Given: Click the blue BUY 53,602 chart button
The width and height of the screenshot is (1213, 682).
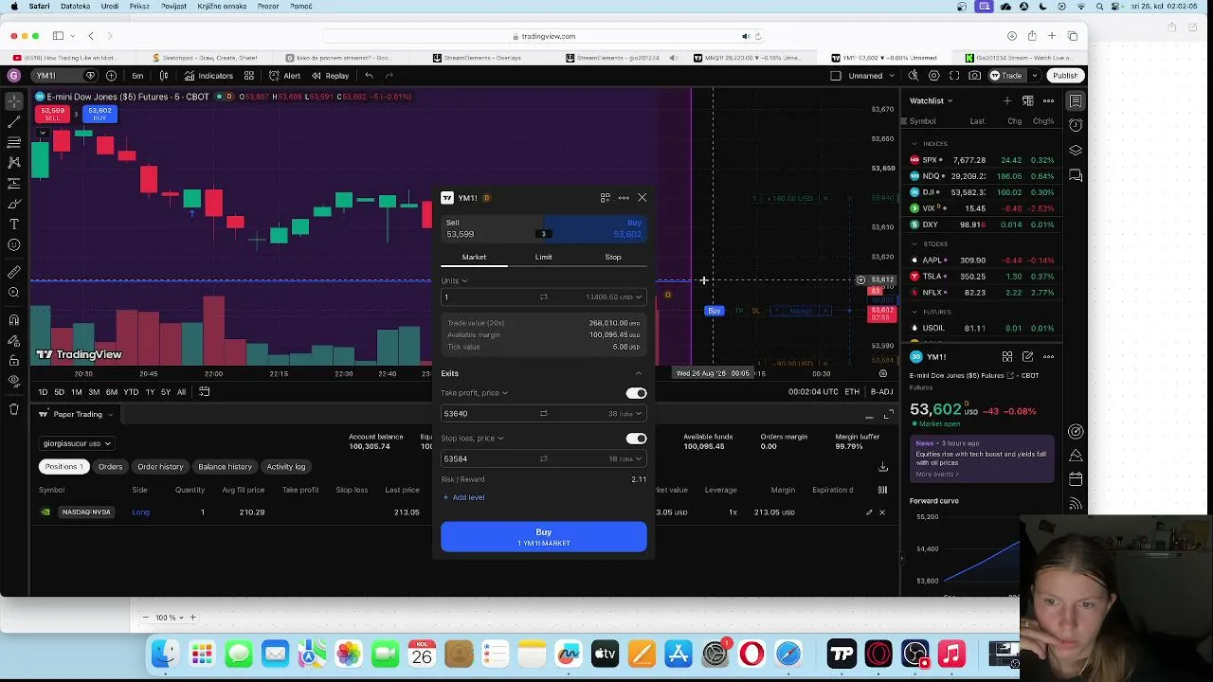Looking at the screenshot, I should pos(100,114).
